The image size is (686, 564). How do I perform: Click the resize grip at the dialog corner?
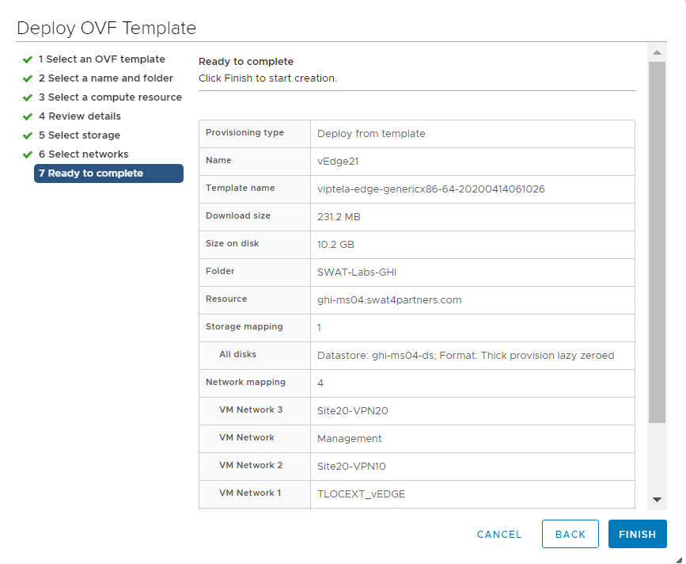pos(678,558)
